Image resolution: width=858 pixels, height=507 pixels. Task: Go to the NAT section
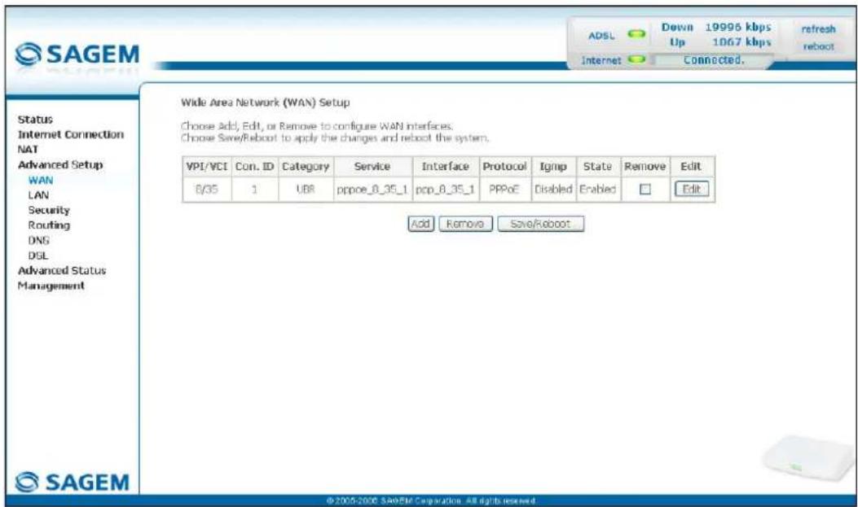[28, 149]
